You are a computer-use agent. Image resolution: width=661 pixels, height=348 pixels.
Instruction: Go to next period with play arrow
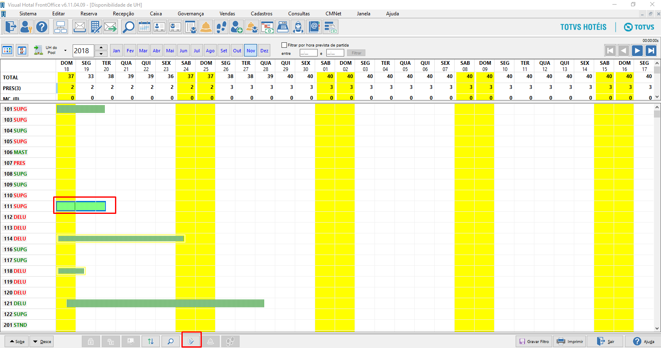[x=637, y=51]
